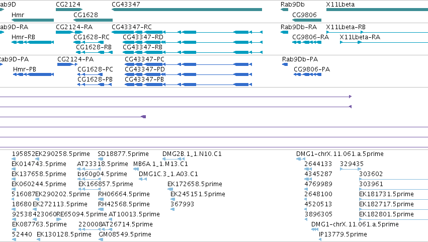Click the Hmr-PB protein label
This screenshot has width=428, height=242.
[25, 69]
